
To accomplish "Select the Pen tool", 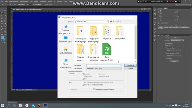I will point(2,29).
